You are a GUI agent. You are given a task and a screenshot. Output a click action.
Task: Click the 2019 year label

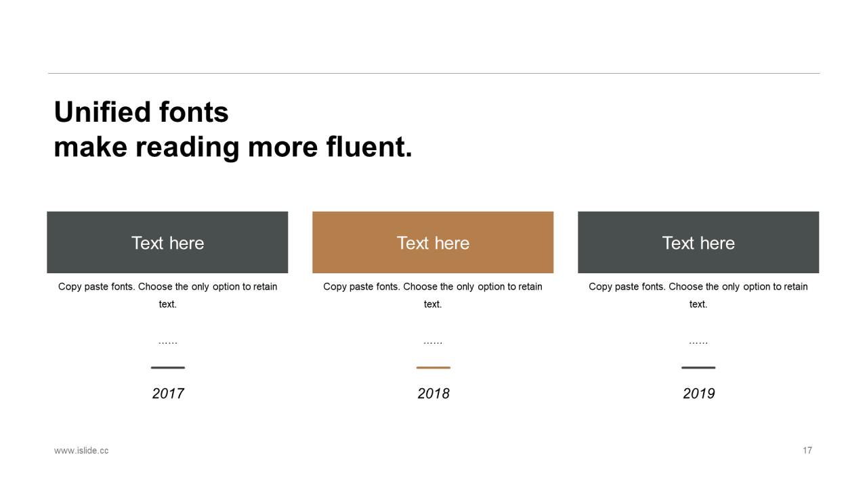click(699, 394)
